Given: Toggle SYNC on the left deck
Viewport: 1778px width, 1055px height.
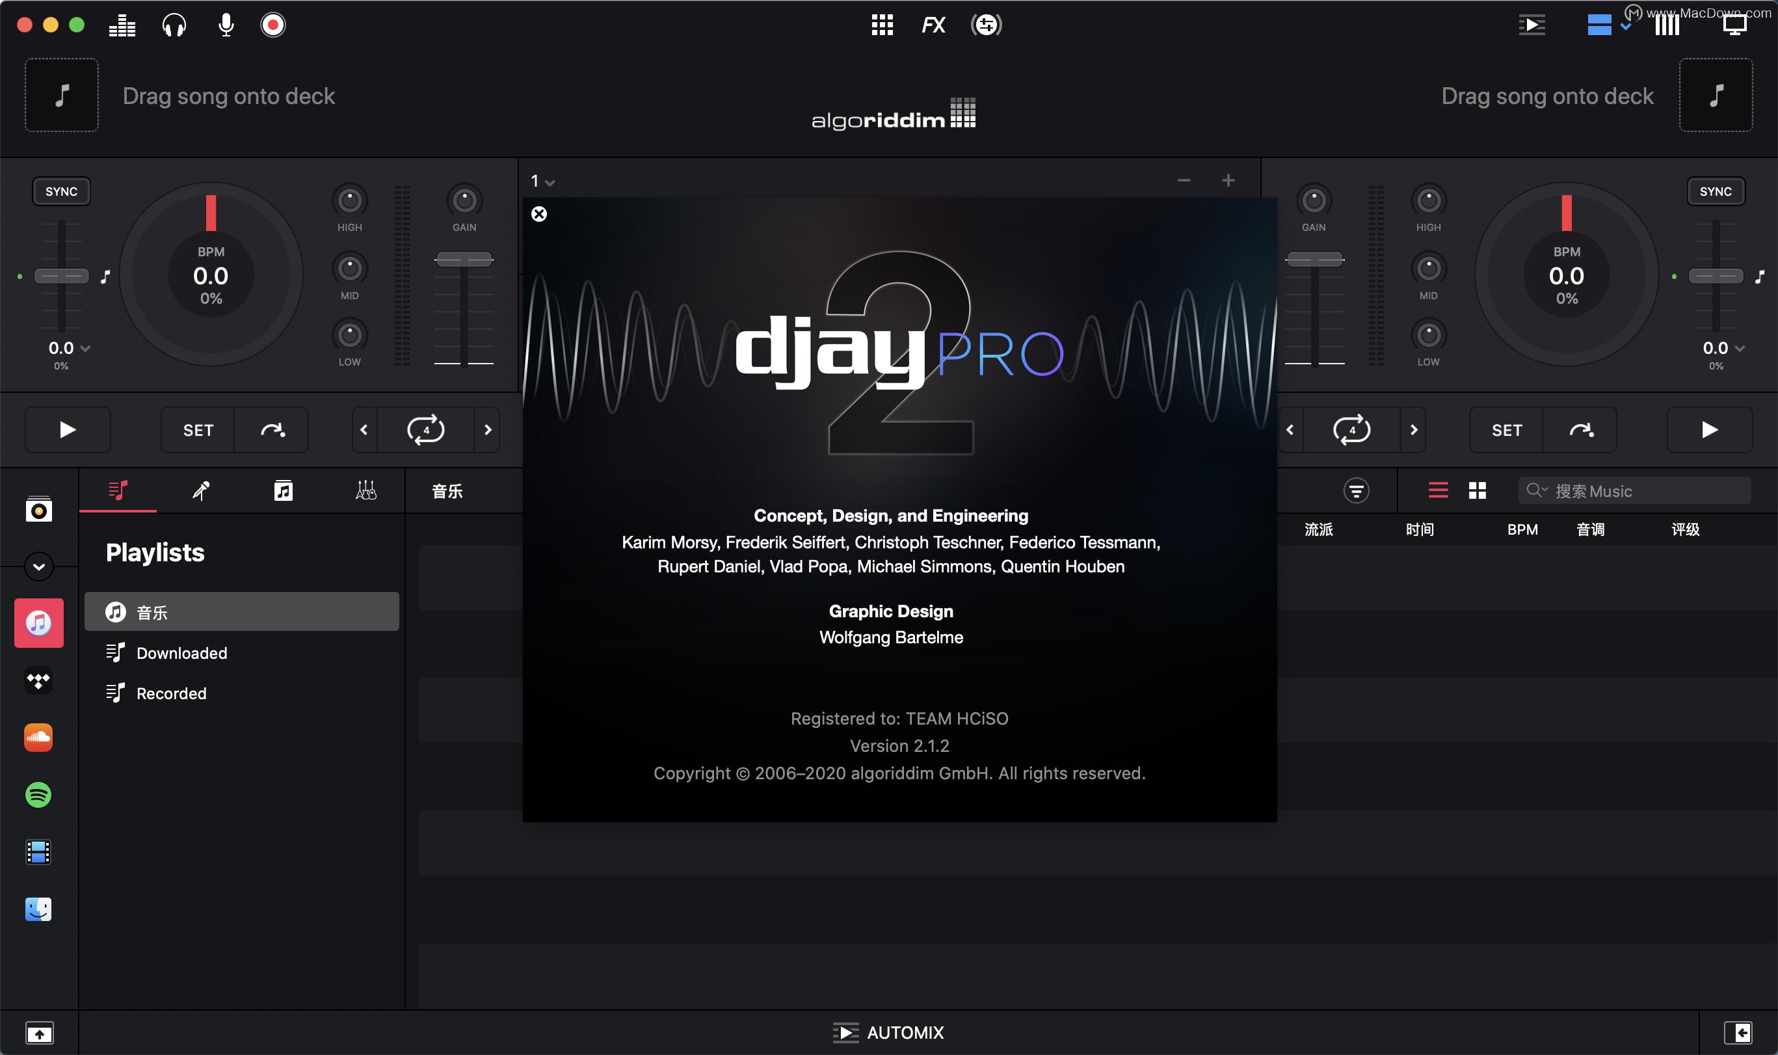Looking at the screenshot, I should coord(61,191).
